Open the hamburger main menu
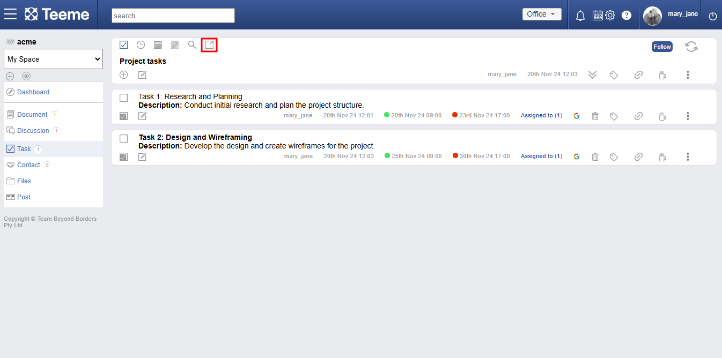 click(10, 14)
